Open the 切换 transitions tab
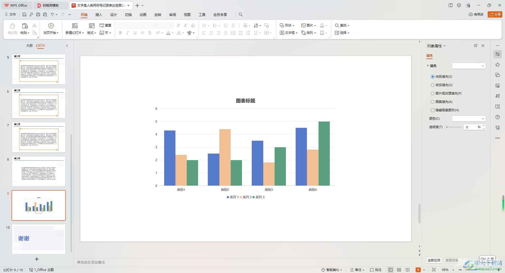Image resolution: width=505 pixels, height=273 pixels. pyautogui.click(x=128, y=15)
